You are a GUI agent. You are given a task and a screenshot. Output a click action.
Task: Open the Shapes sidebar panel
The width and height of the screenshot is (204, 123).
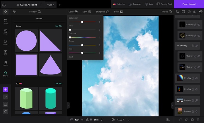pyautogui.click(x=6, y=74)
